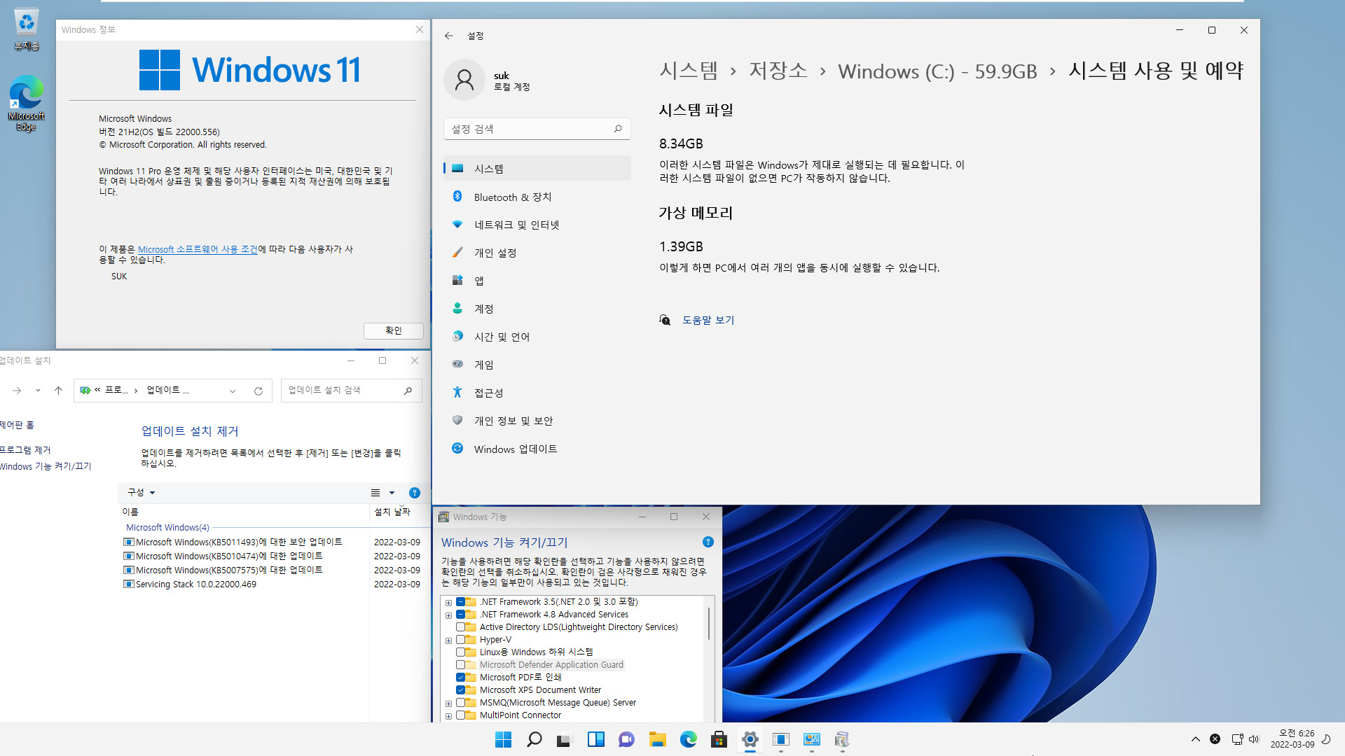Open 앱 settings category

537,281
